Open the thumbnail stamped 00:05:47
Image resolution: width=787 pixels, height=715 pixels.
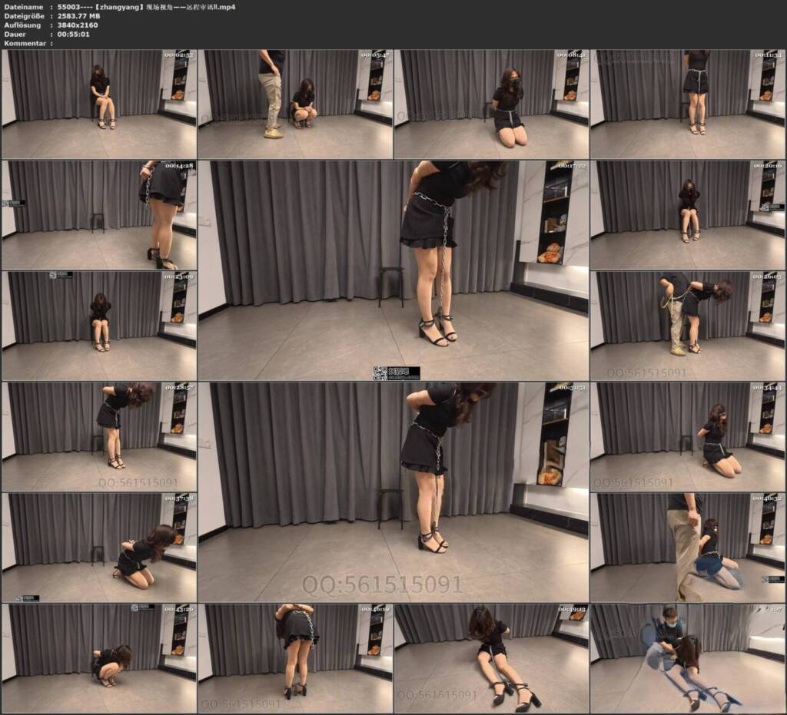click(295, 104)
